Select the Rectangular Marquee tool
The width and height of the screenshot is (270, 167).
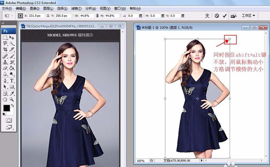coord(5,37)
